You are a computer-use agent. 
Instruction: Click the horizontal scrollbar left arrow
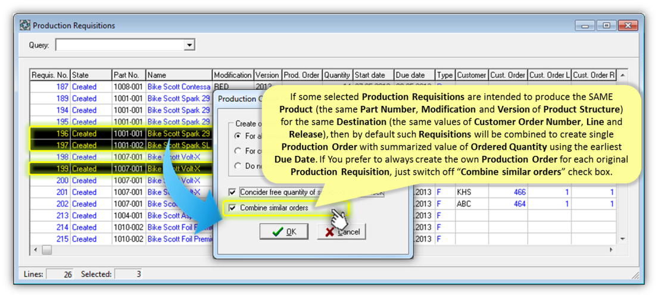36,249
